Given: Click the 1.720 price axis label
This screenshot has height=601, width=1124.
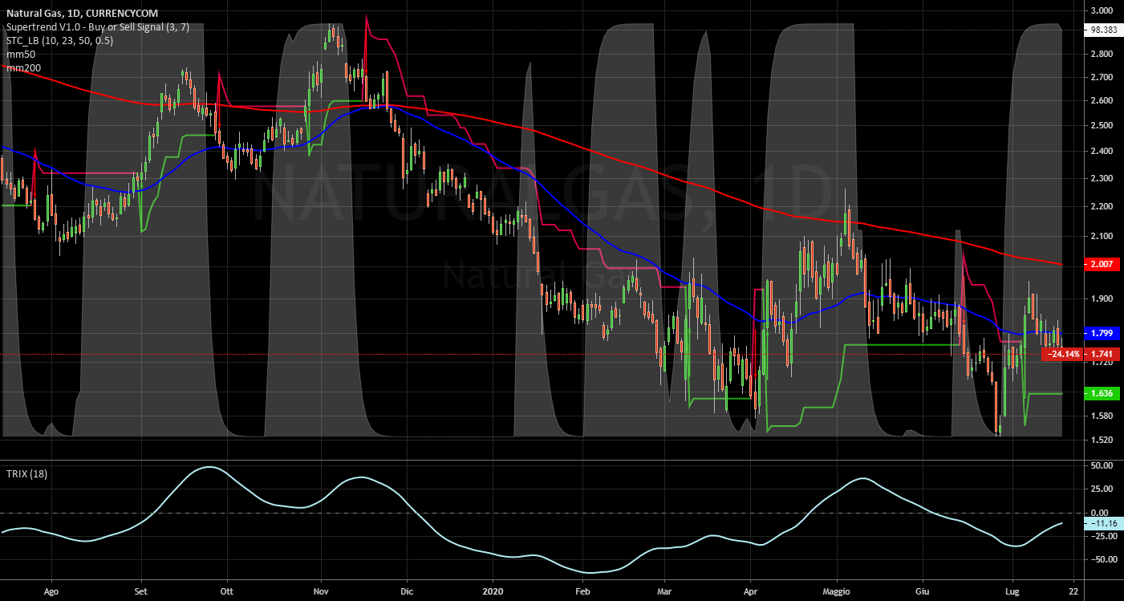Looking at the screenshot, I should pyautogui.click(x=1101, y=363).
